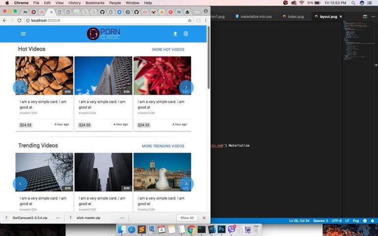This screenshot has width=378, height=236.
Task: Open options for OwlCarousel2-2.3.4.zip download
Action: coord(58,218)
